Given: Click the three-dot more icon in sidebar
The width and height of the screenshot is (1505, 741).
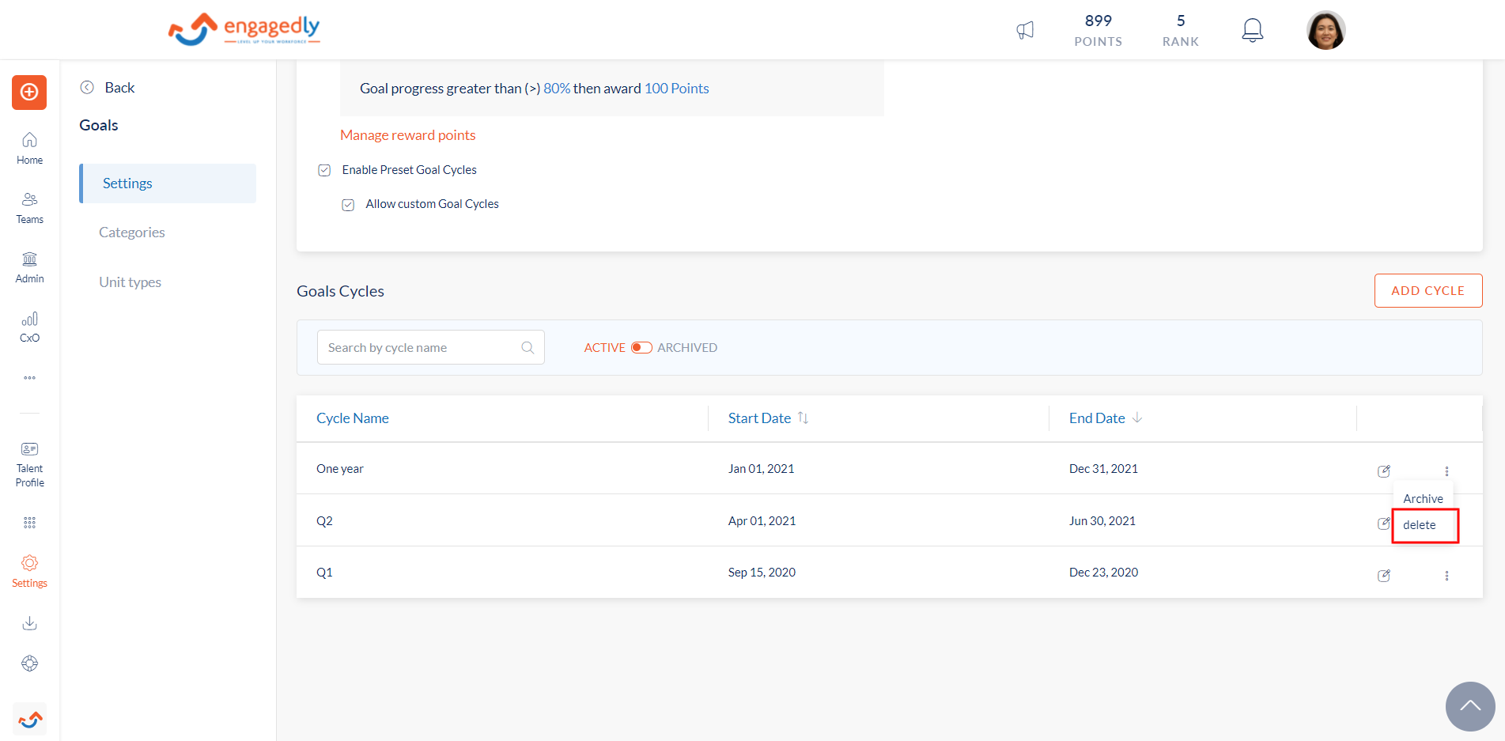Looking at the screenshot, I should (x=29, y=378).
